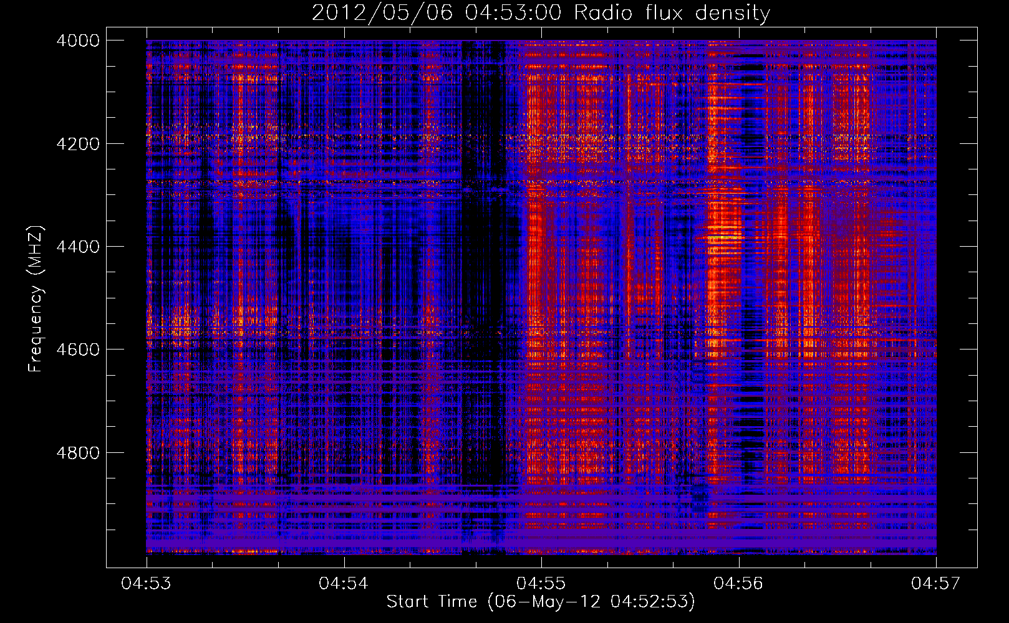This screenshot has height=623, width=1009.
Task: Click the 4600 frequency tick label
Action: (78, 350)
